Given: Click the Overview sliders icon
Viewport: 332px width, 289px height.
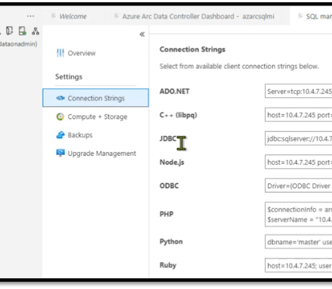Looking at the screenshot, I should coord(60,53).
